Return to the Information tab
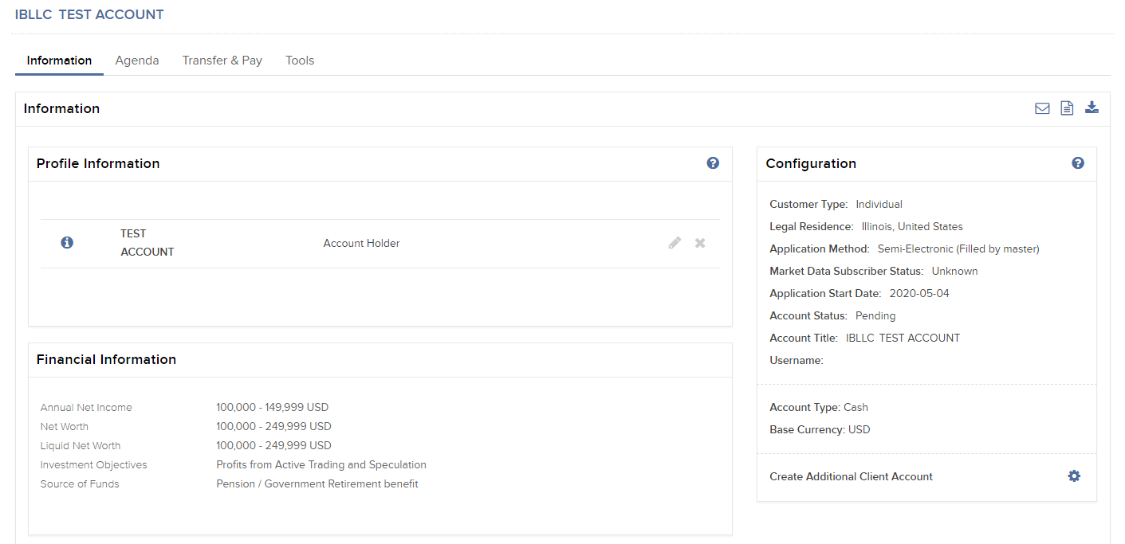The height and width of the screenshot is (544, 1125). pyautogui.click(x=58, y=60)
